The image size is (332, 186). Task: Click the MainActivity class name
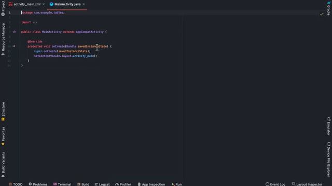coord(52,32)
